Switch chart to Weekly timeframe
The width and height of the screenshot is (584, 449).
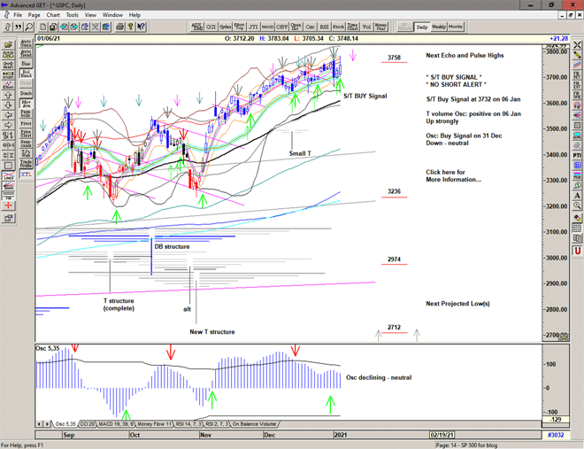[439, 27]
